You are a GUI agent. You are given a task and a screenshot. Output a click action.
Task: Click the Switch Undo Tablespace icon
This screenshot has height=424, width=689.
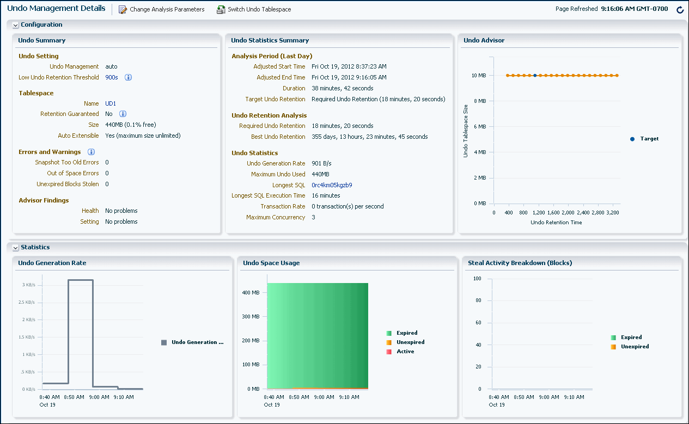(221, 10)
